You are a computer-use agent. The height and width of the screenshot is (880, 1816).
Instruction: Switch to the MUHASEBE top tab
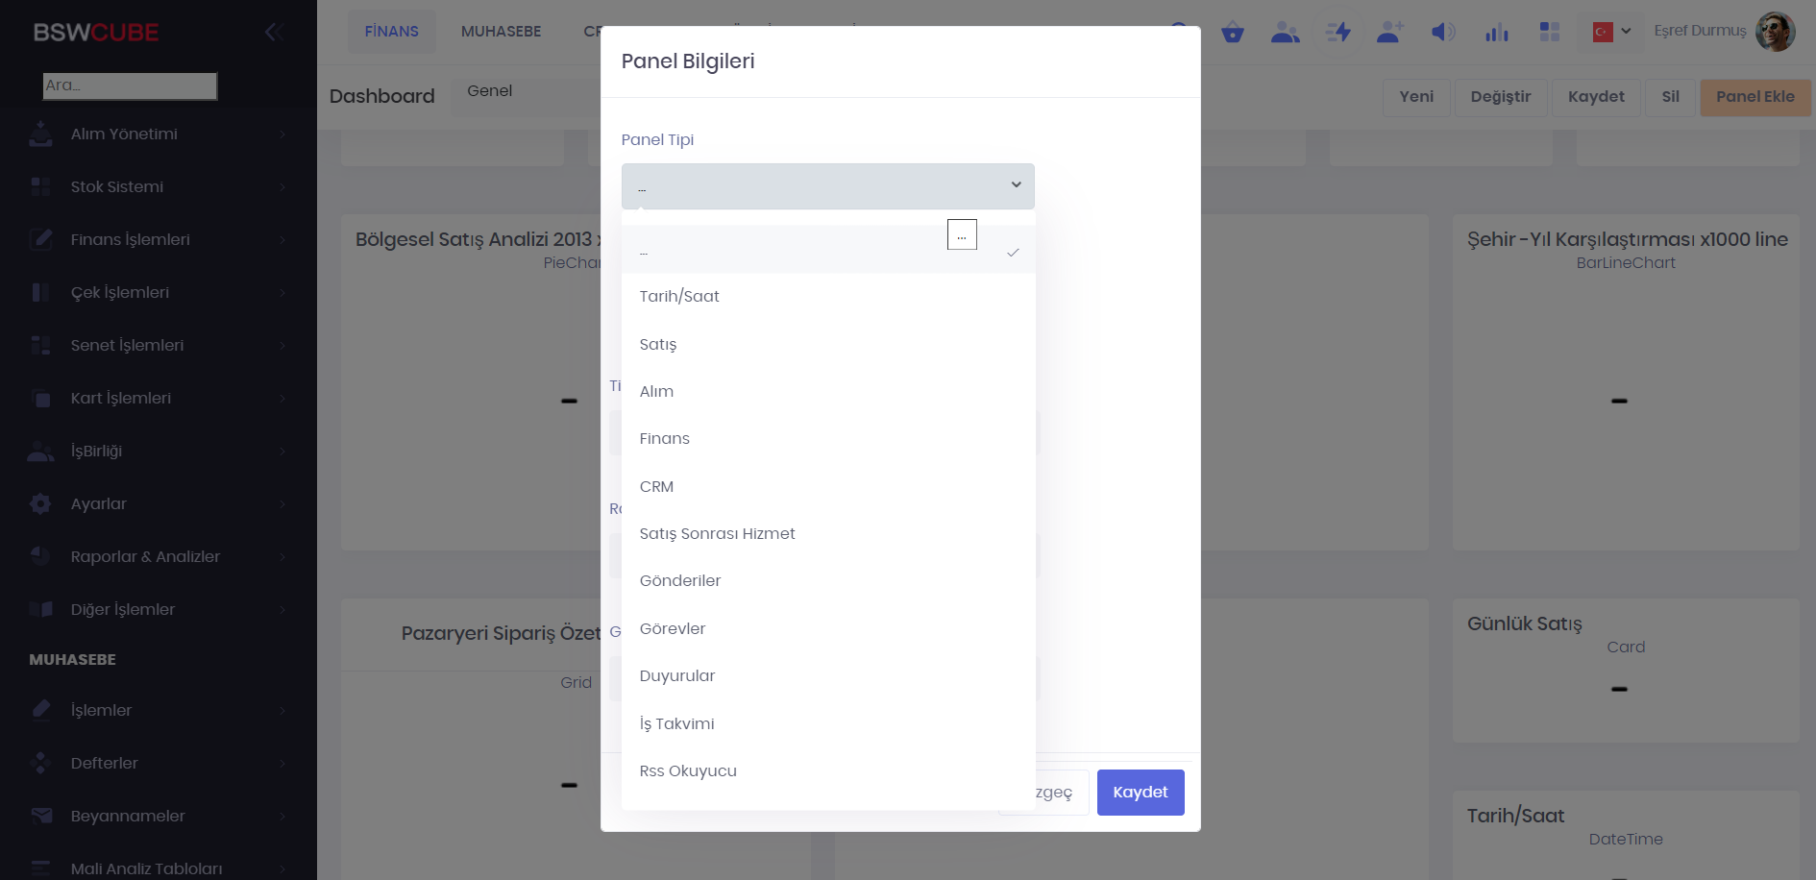point(501,32)
